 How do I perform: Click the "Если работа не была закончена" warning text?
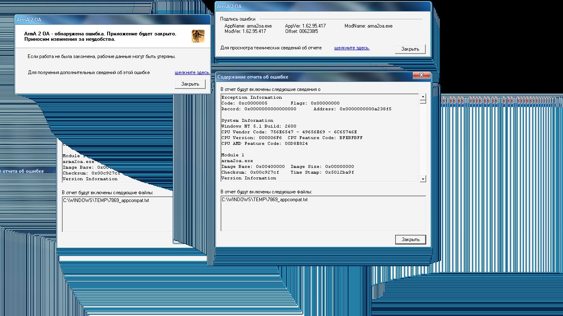[x=101, y=56]
